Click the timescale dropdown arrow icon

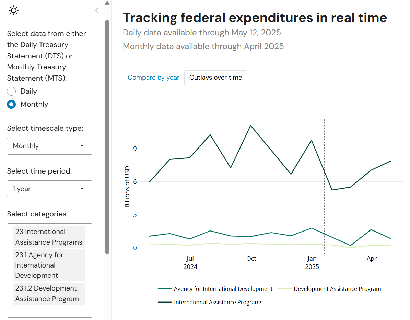pos(82,146)
